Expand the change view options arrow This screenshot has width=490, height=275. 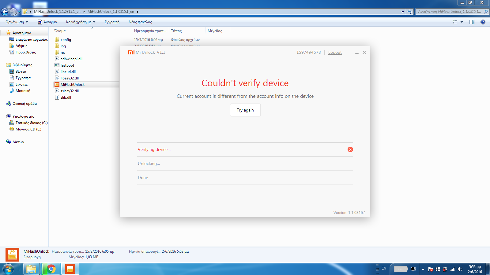click(462, 22)
